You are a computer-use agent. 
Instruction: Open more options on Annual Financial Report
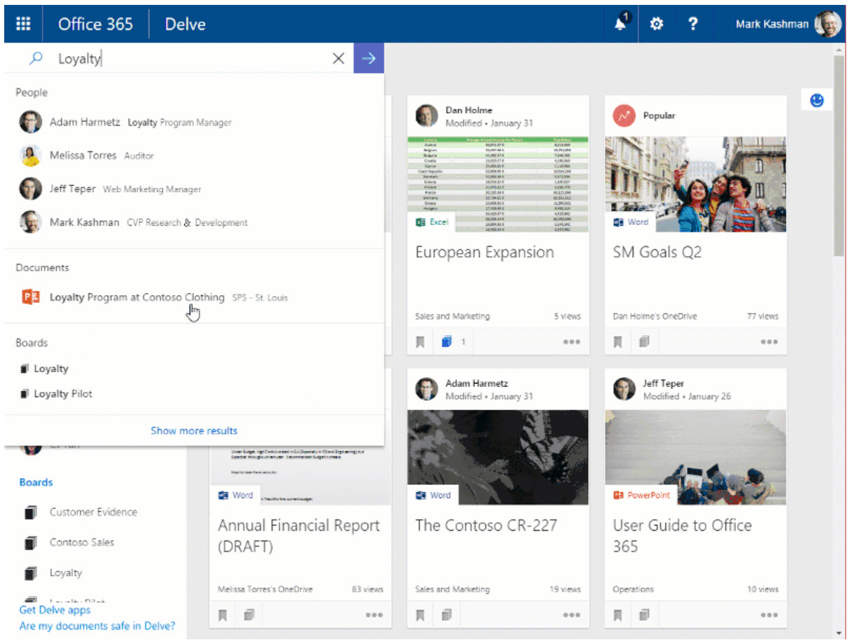pos(374,615)
